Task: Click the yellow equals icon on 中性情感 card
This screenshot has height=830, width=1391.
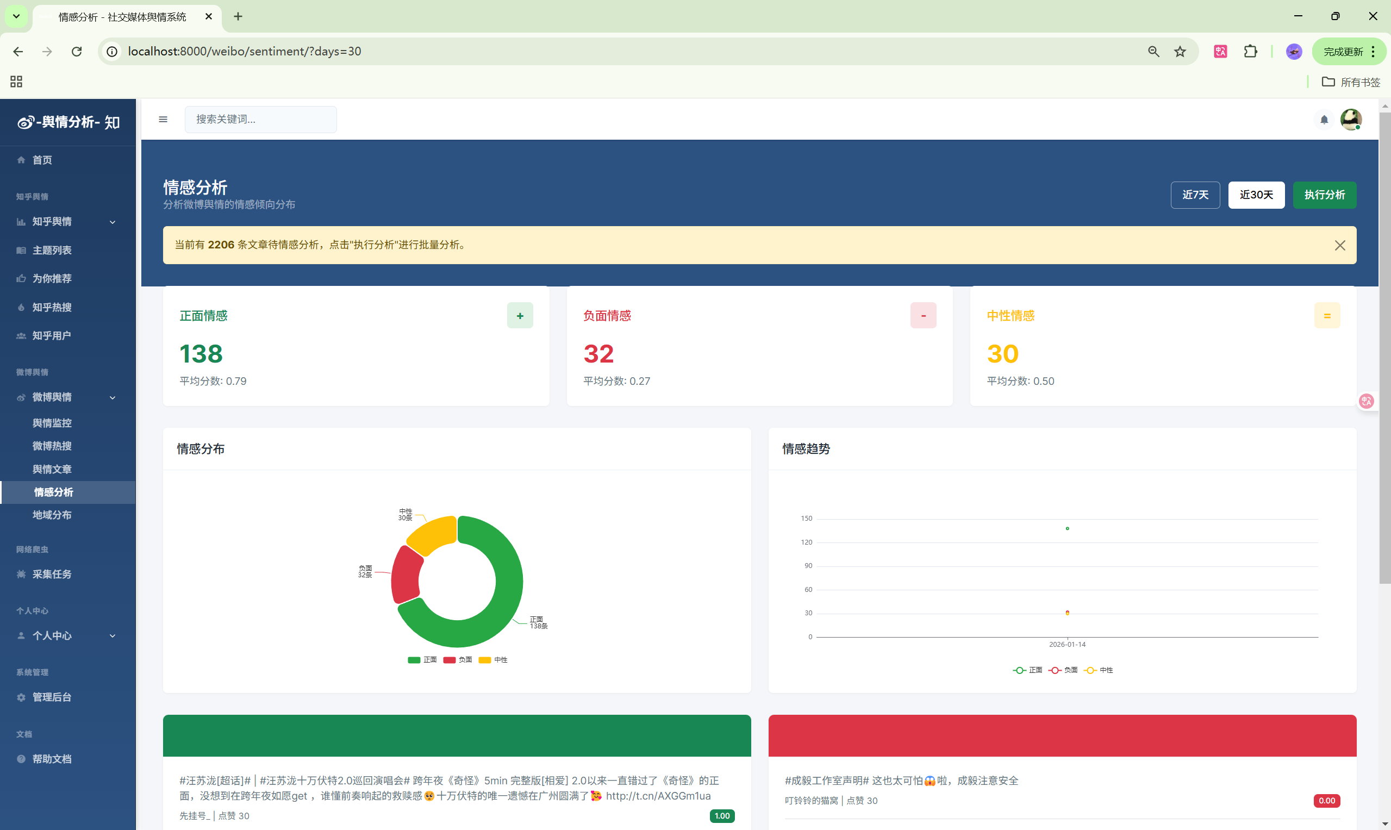Action: point(1327,315)
